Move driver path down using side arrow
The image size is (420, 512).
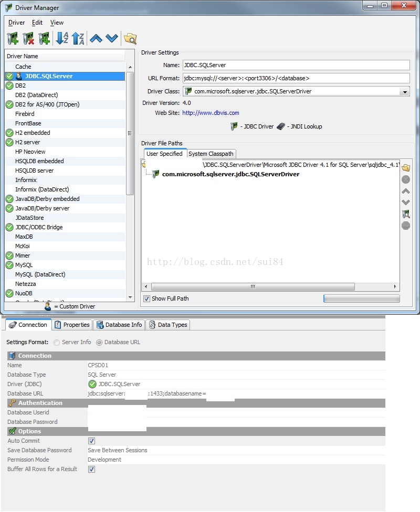(406, 202)
